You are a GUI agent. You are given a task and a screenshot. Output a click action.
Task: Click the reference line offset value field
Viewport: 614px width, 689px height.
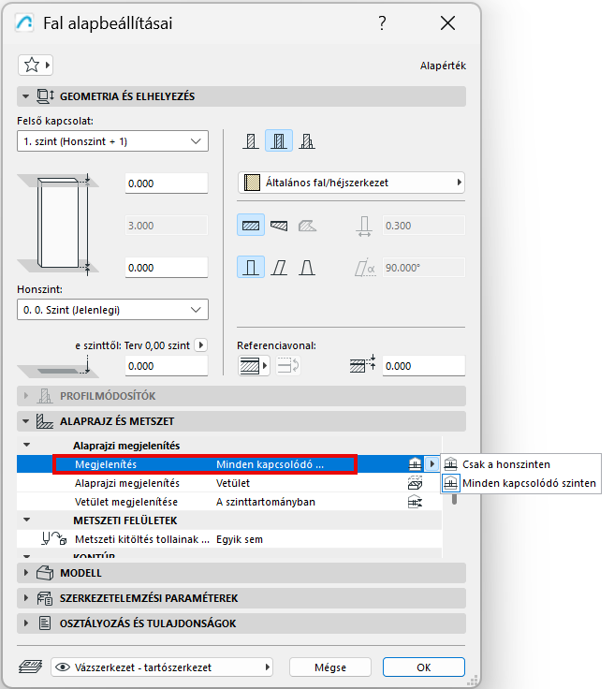[x=424, y=366]
